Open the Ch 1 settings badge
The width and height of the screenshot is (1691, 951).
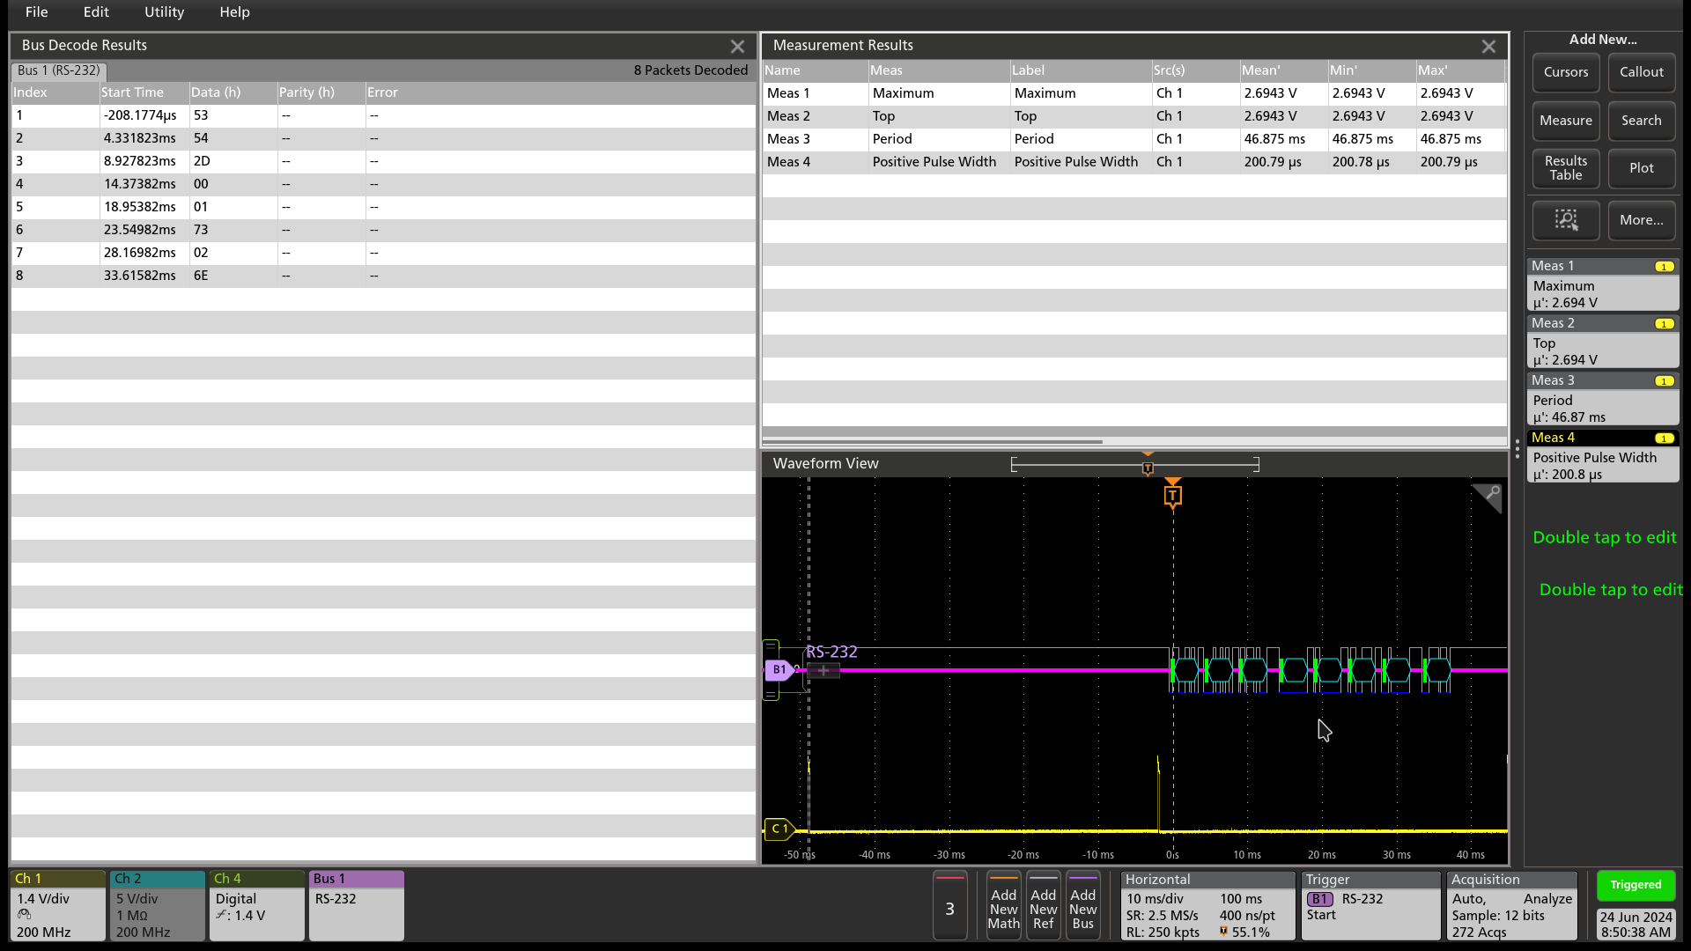click(x=57, y=905)
